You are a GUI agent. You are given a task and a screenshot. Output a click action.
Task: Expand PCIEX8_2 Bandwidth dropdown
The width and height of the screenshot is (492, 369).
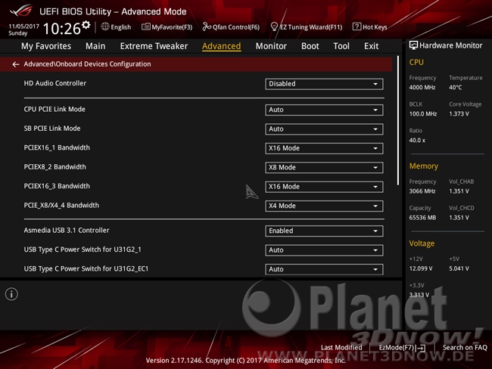click(324, 168)
